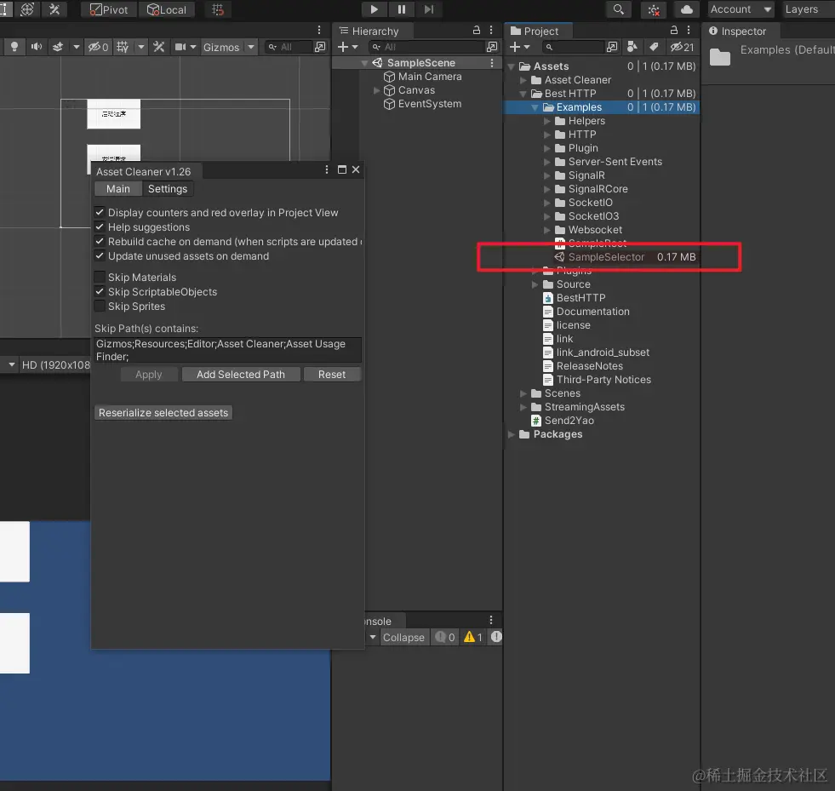835x791 pixels.
Task: Click Add Selected Path button
Action: tap(241, 374)
